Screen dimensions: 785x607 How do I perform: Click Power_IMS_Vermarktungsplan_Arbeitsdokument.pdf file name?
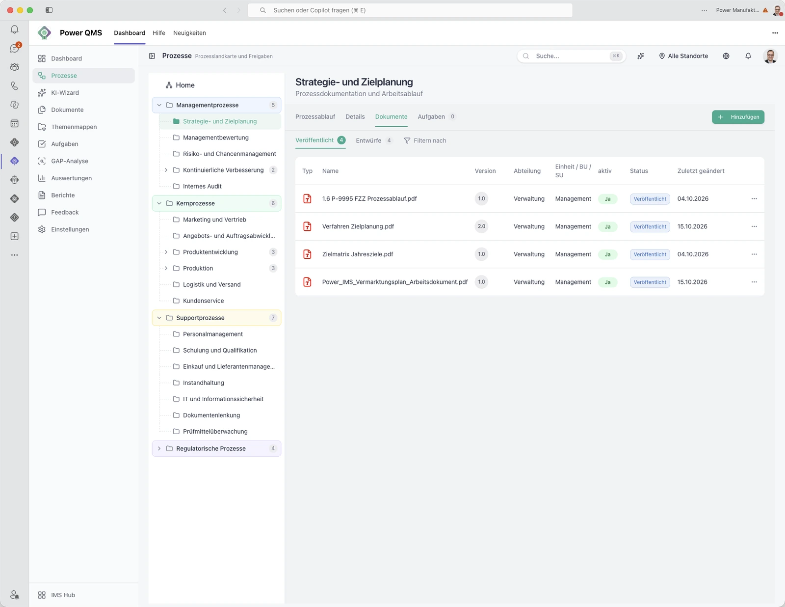click(395, 282)
